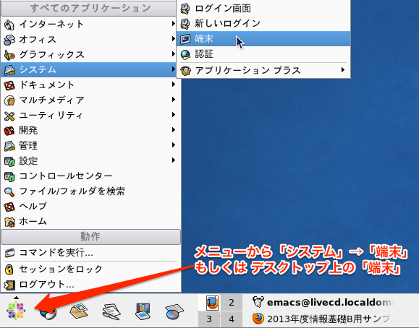Click the 端末 terminal icon
Screen dimensions: 419x328
(185, 39)
